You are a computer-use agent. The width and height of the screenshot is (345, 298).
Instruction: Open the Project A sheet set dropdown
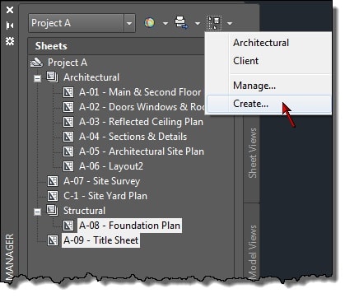(129, 23)
